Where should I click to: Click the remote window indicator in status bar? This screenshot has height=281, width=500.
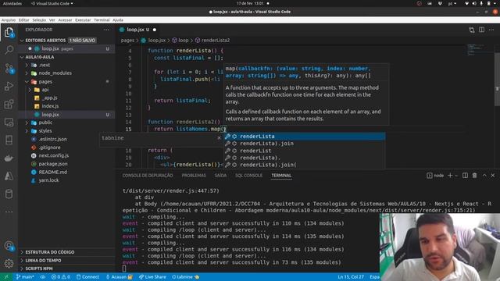click(x=6, y=277)
